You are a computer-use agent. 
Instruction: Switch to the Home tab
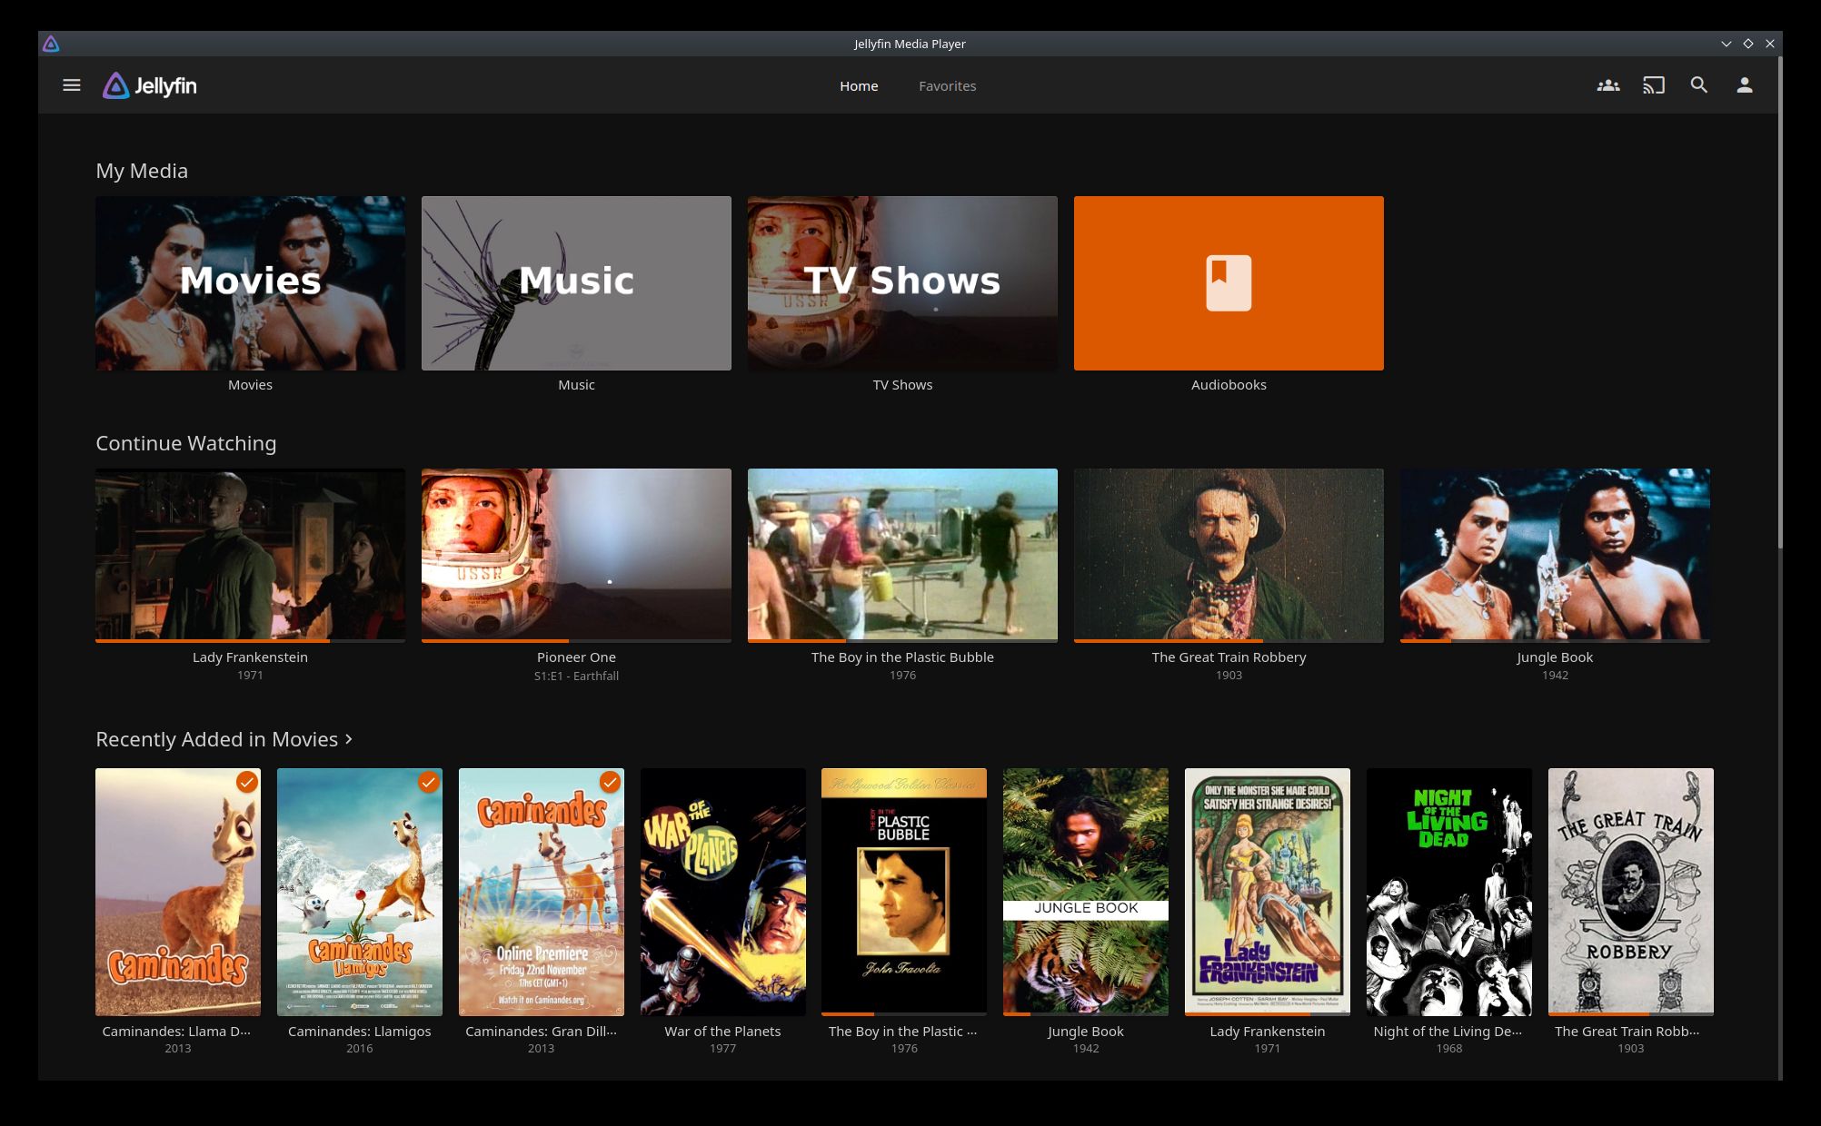[859, 86]
